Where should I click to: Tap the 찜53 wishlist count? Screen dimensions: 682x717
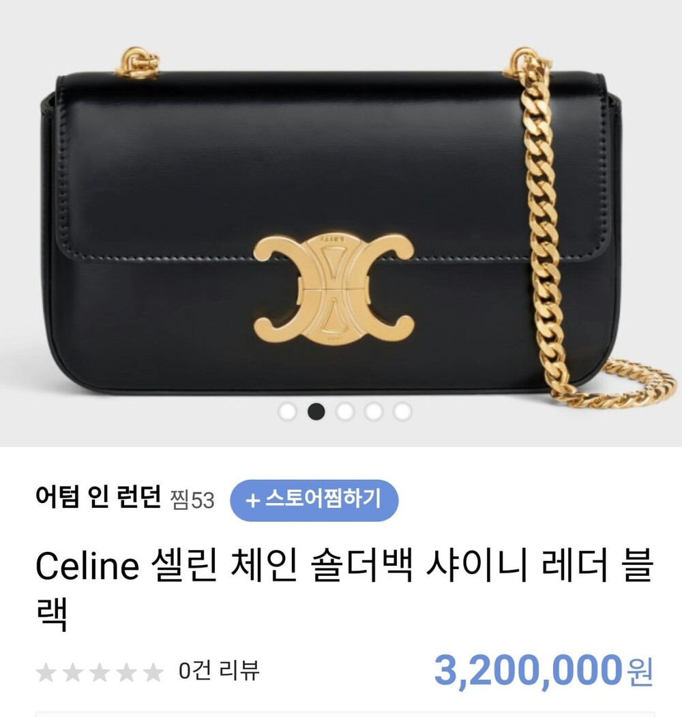coord(192,500)
